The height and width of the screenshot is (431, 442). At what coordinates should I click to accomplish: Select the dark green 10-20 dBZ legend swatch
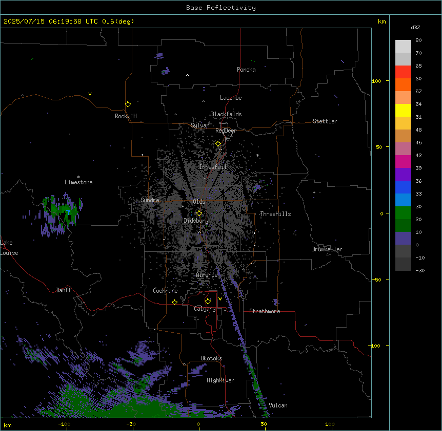tap(403, 226)
